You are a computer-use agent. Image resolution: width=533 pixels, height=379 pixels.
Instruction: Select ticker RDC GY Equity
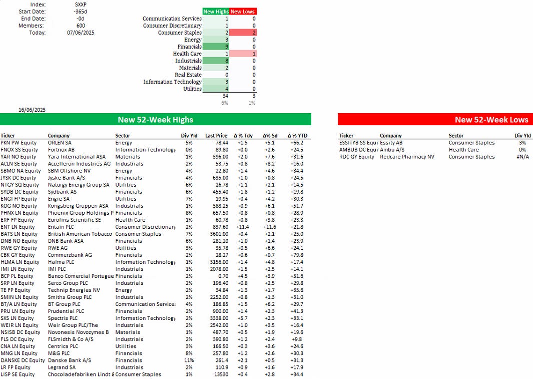[x=356, y=157]
